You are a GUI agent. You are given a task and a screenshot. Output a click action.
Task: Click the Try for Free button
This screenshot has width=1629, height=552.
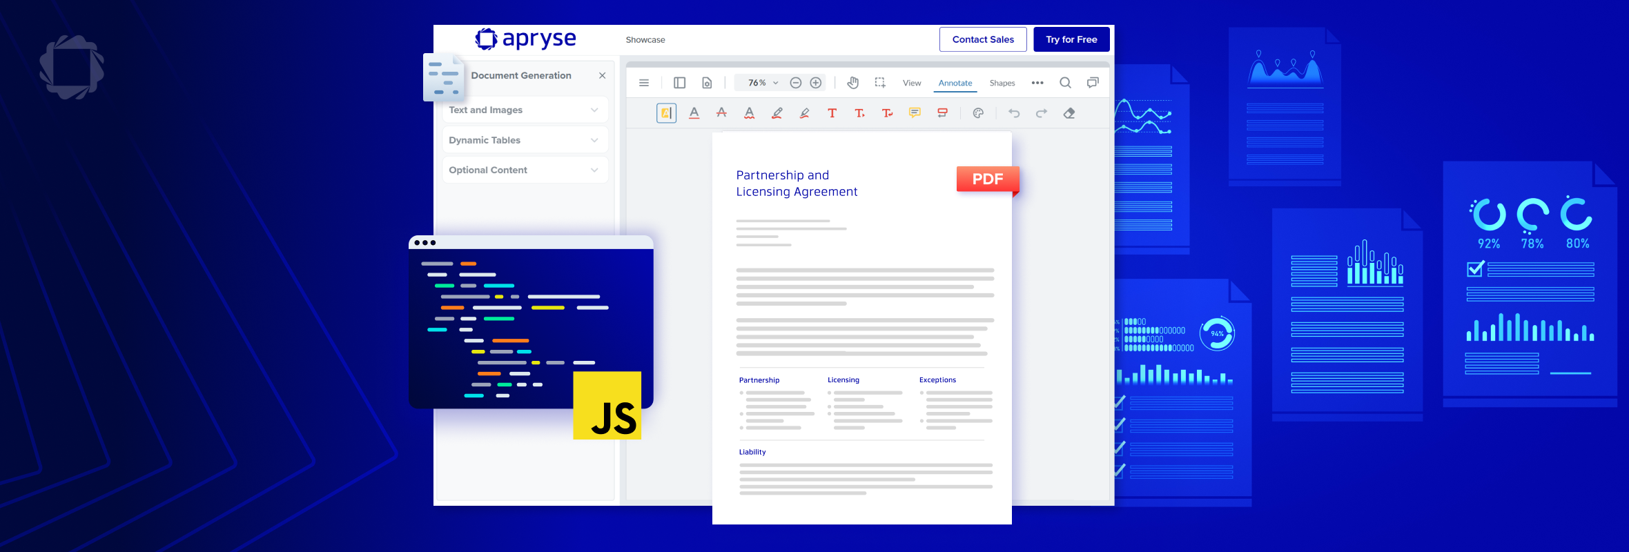coord(1071,39)
